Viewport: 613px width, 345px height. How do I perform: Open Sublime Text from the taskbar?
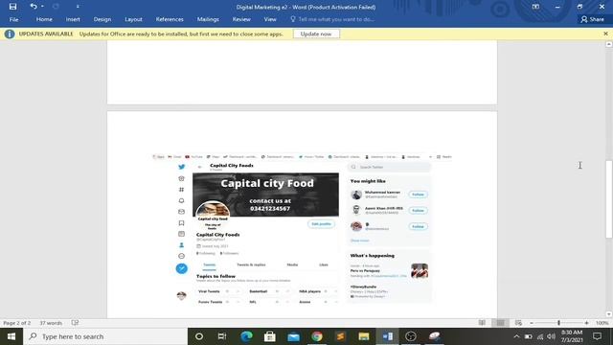point(340,336)
